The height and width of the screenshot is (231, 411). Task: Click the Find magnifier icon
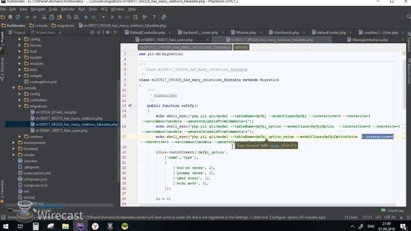click(69, 17)
